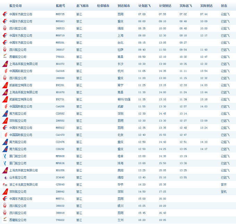Select the planned arrival time 17:25
Viewport: 236px width, 224px height.
pos(162,192)
